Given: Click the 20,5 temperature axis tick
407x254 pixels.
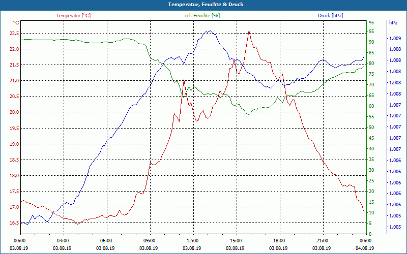Looking at the screenshot, I should [14, 97].
